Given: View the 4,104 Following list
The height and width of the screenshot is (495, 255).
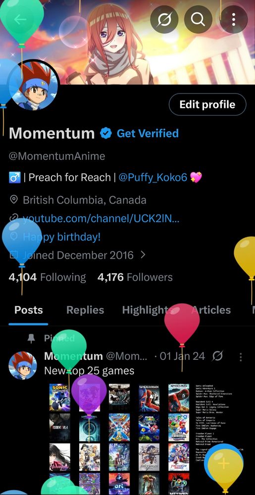Looking at the screenshot, I should tap(48, 277).
